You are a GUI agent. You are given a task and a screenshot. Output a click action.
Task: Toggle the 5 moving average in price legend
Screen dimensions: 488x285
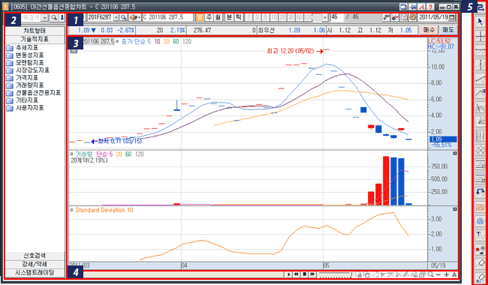[x=149, y=41]
